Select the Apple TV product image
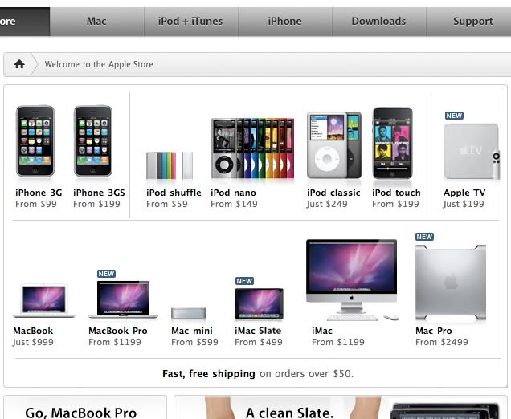This screenshot has height=419, width=511. point(472,152)
